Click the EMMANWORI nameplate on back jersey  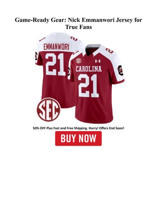pos(56,47)
